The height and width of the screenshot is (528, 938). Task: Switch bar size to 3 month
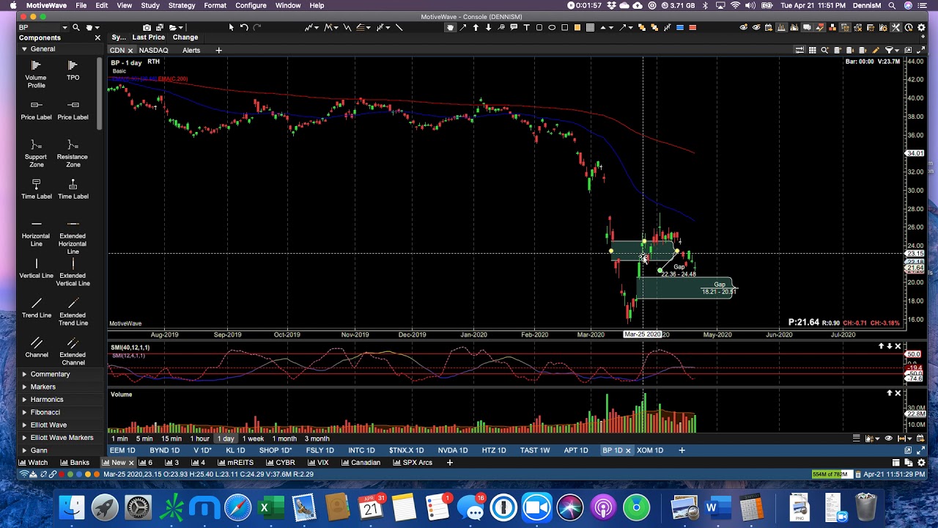tap(317, 439)
